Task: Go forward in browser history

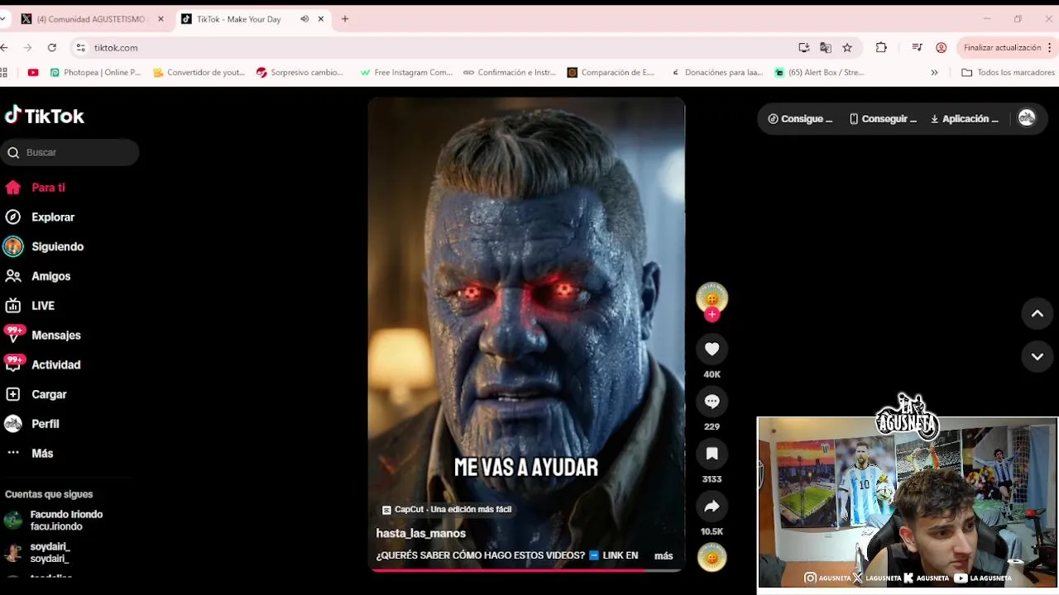Action: pyautogui.click(x=27, y=48)
